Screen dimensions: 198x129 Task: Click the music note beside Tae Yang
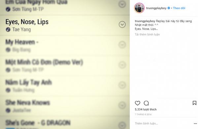(x=8, y=30)
